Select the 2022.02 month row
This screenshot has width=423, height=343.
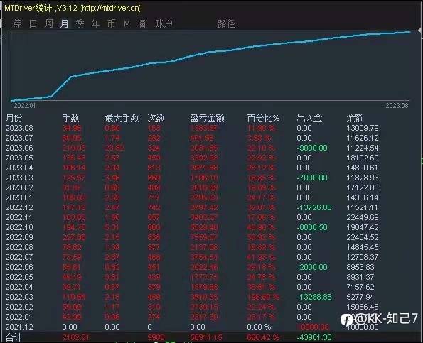tap(192, 307)
